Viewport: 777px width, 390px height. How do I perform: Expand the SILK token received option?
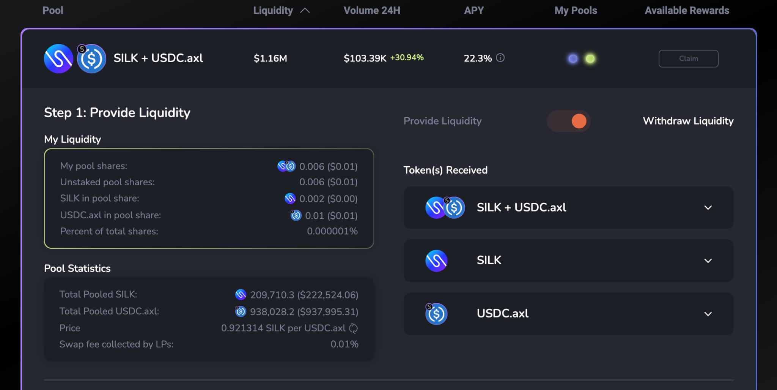pos(708,261)
